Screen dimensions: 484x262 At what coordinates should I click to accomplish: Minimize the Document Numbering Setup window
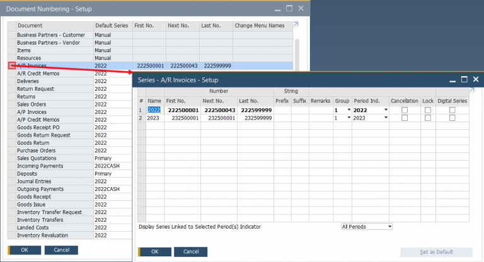tap(275, 8)
